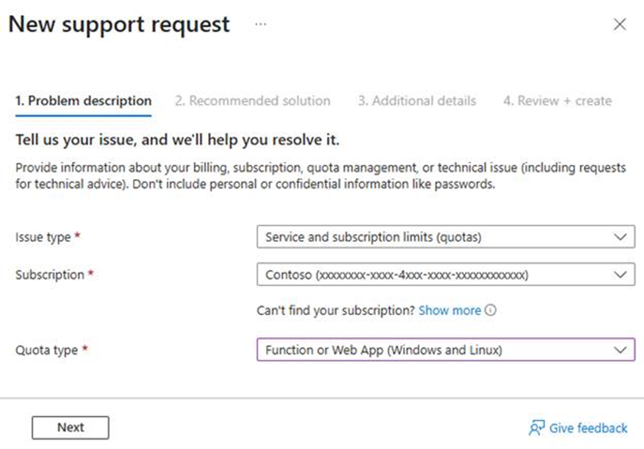Click the Issue type dropdown chevron
The height and width of the screenshot is (449, 644).
(620, 236)
